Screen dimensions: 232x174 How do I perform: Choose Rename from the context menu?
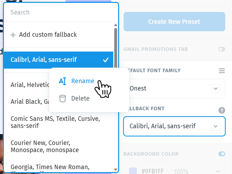(83, 81)
